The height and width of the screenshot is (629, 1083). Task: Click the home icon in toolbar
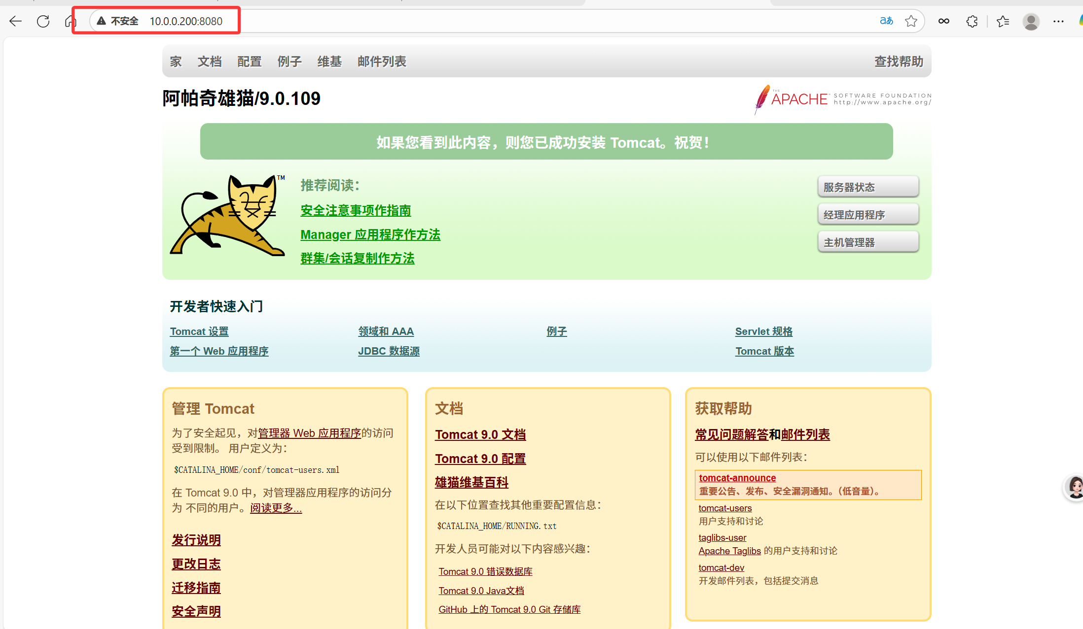pyautogui.click(x=71, y=21)
